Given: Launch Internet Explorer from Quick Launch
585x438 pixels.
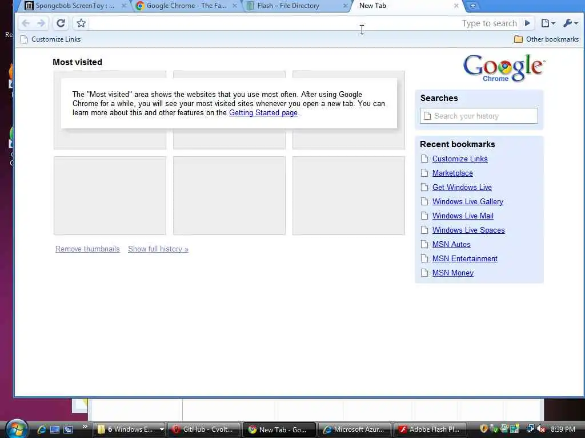Looking at the screenshot, I should [x=41, y=429].
